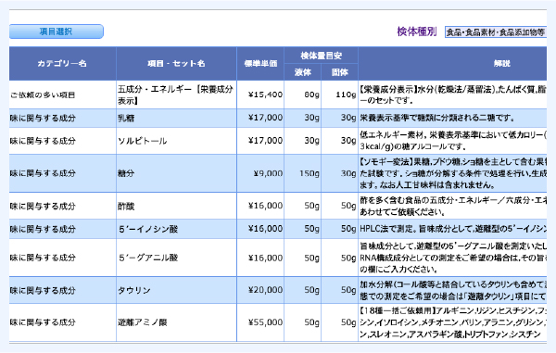The width and height of the screenshot is (556, 353).
Task: Click the ご依頼の多い項目 category cell
Action: point(62,95)
